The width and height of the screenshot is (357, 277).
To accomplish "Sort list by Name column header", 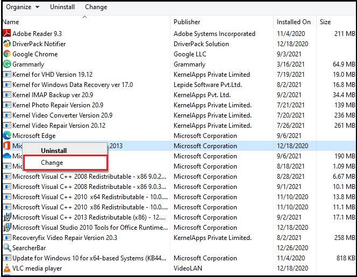I will click(11, 22).
